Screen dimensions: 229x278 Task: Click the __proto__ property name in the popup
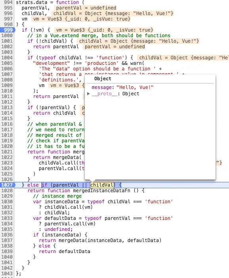pyautogui.click(x=105, y=94)
